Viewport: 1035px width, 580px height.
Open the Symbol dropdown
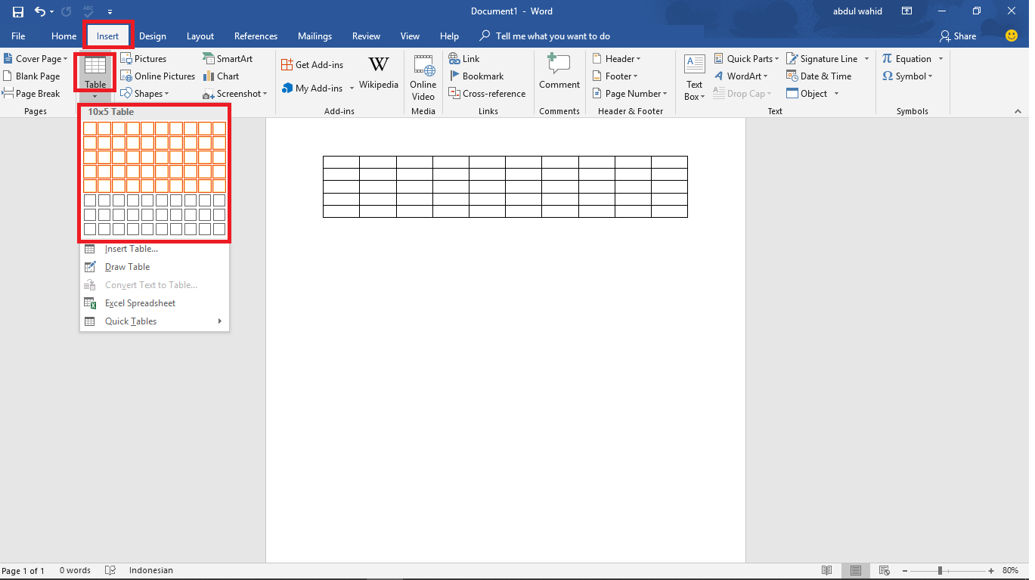click(x=906, y=76)
